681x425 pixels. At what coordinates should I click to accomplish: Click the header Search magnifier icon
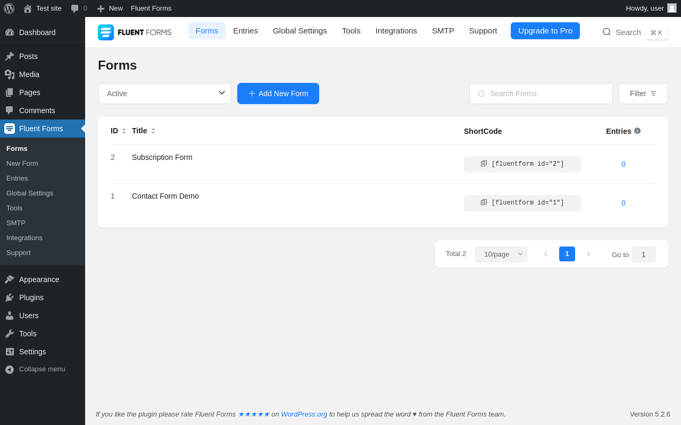[x=607, y=32]
